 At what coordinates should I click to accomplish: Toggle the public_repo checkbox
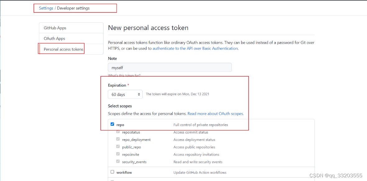pyautogui.click(x=118, y=147)
